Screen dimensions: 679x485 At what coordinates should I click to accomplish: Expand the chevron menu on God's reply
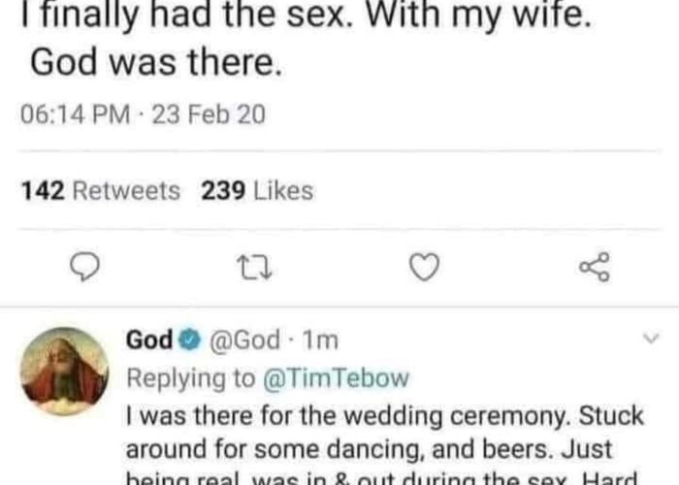[651, 339]
